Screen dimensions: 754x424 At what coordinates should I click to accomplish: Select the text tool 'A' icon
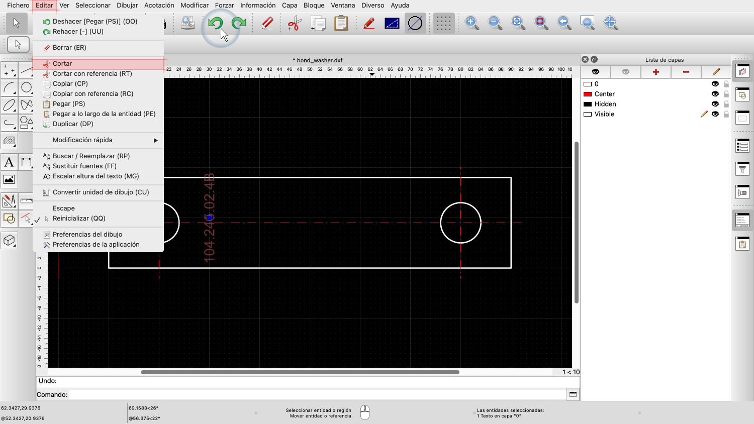[9, 162]
